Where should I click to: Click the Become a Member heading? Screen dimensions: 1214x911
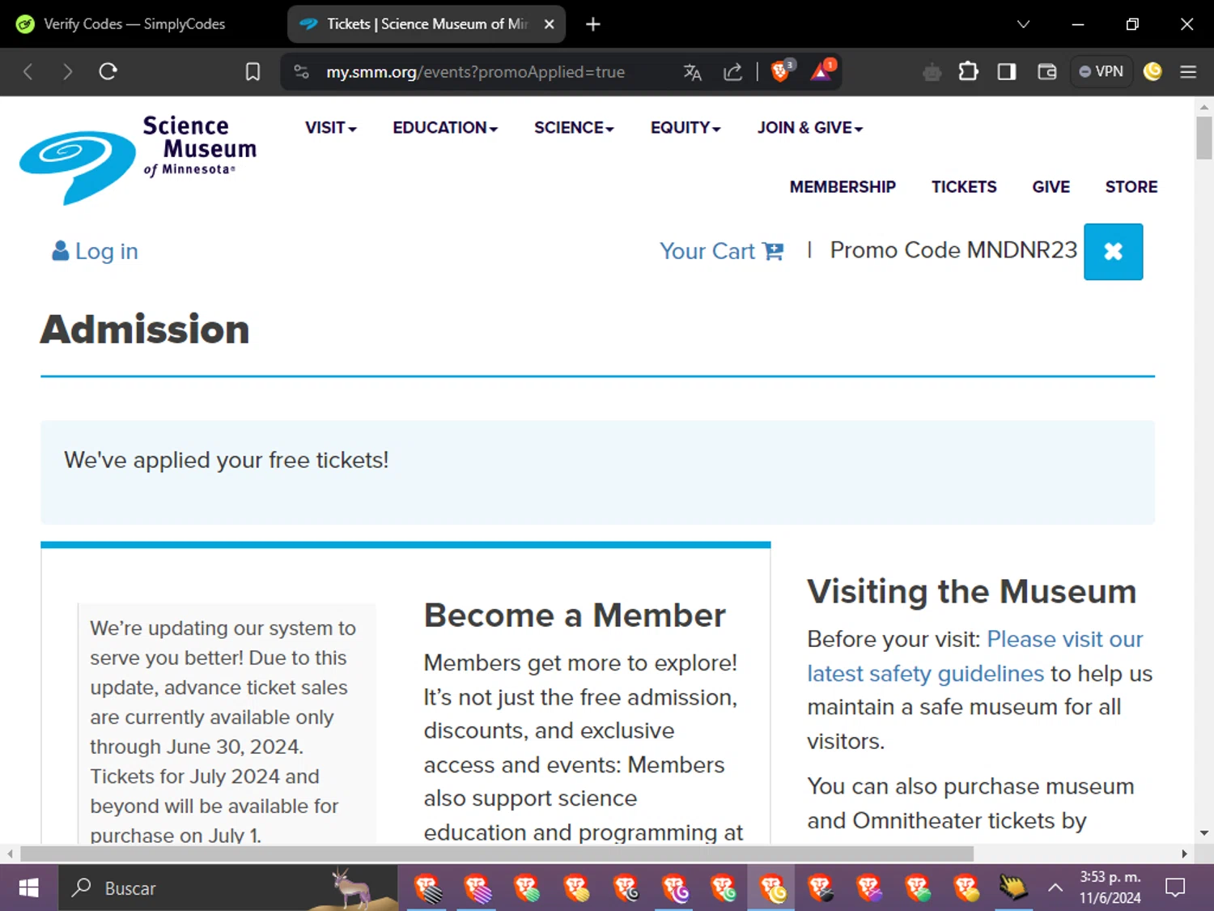click(575, 615)
